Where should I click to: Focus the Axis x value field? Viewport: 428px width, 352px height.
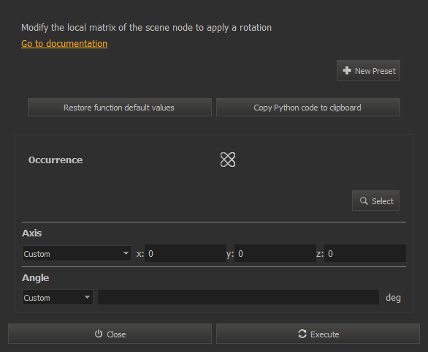186,253
